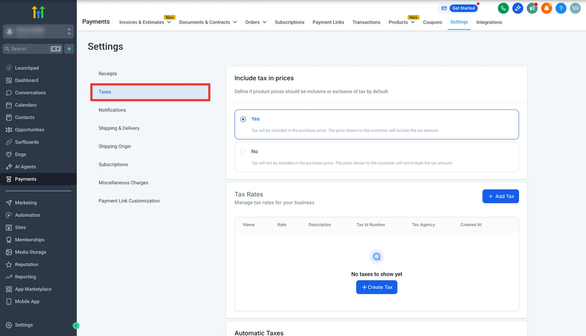Click the green lightning quick actions icon
The width and height of the screenshot is (586, 336).
69,49
